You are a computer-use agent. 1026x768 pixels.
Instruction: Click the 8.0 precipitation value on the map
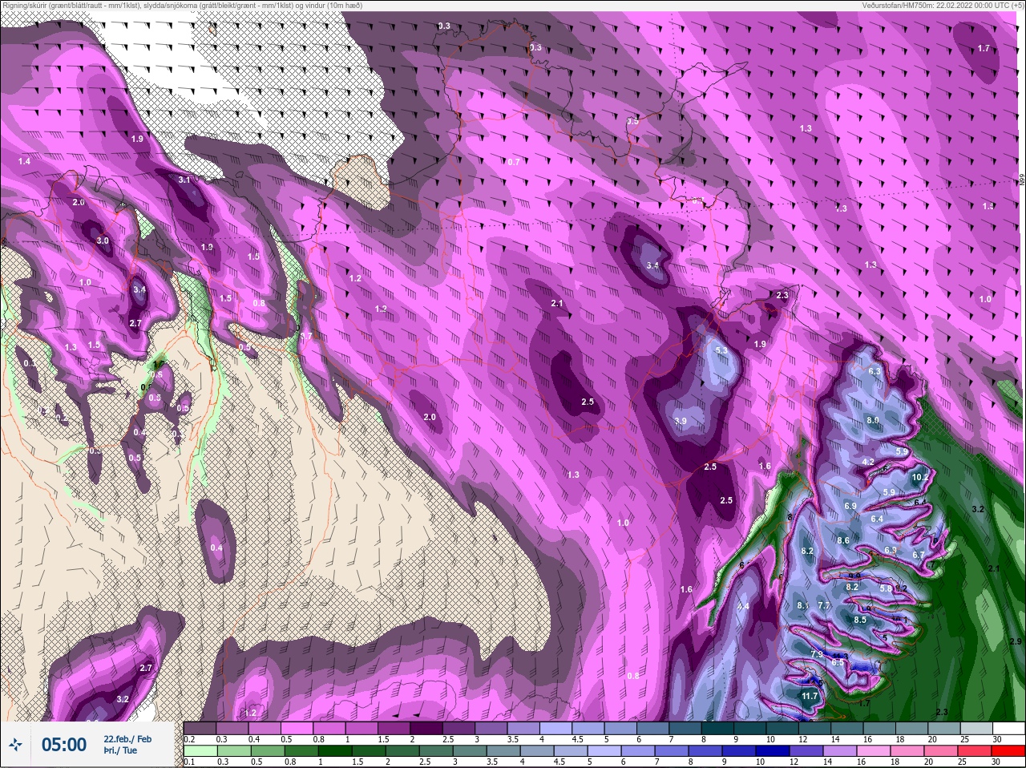(873, 420)
